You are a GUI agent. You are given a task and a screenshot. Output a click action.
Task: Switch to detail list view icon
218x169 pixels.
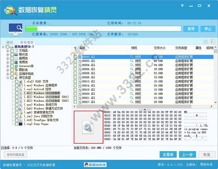point(213,41)
